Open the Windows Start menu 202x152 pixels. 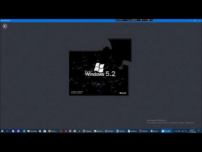tap(2, 131)
